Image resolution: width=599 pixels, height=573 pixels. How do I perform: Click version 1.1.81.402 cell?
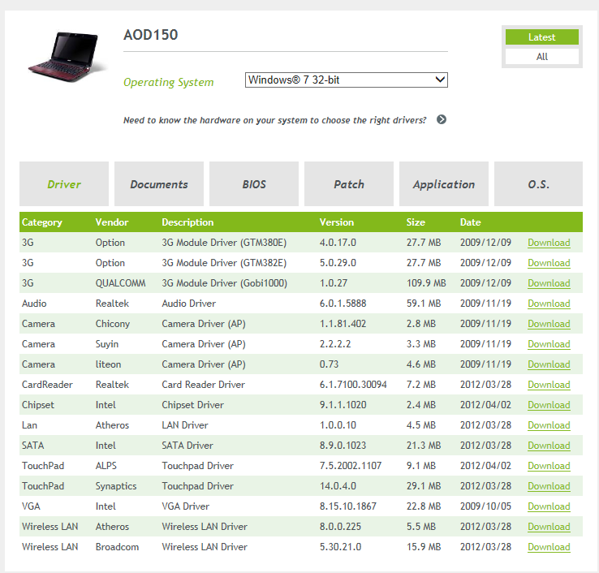pyautogui.click(x=343, y=324)
